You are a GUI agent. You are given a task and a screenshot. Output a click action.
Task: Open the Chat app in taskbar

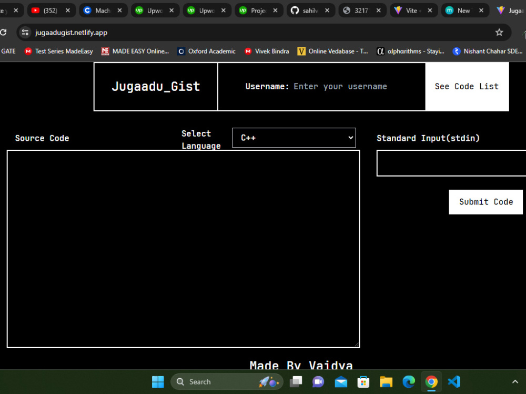coord(318,381)
